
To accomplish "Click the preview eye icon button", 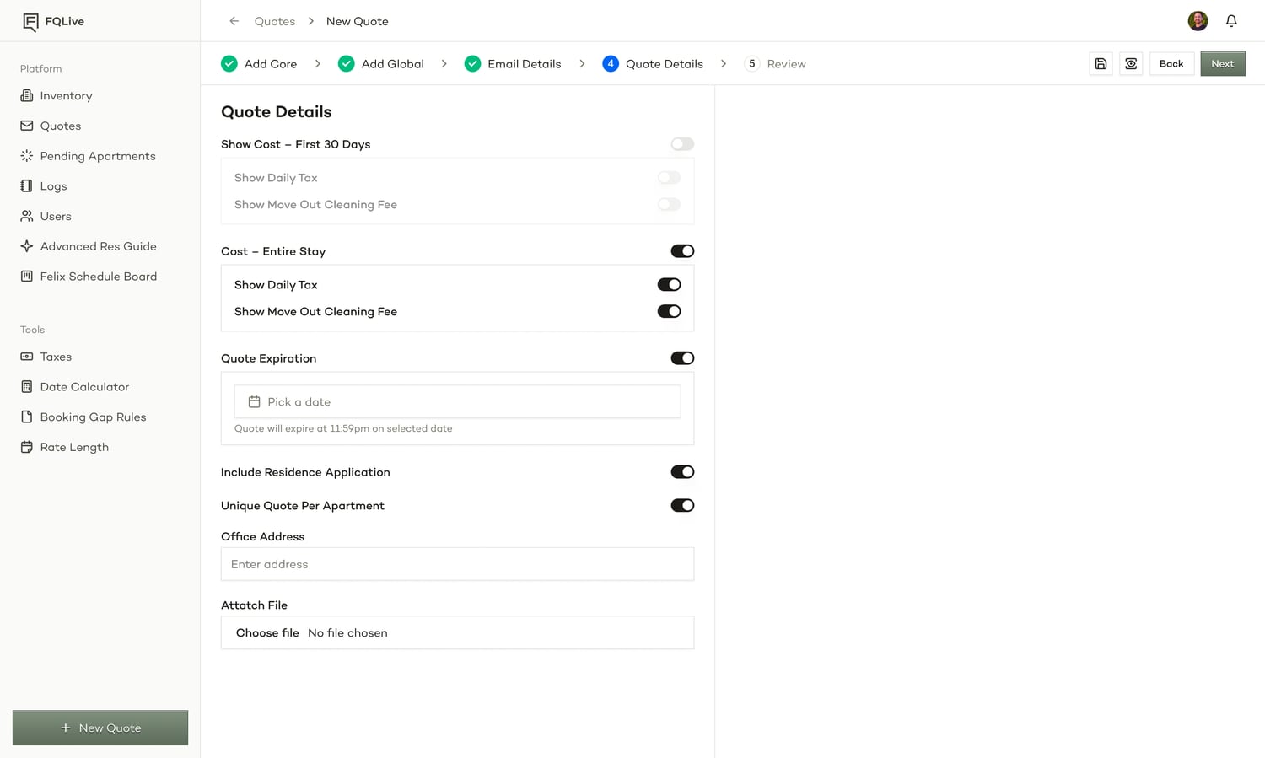I will pyautogui.click(x=1131, y=64).
